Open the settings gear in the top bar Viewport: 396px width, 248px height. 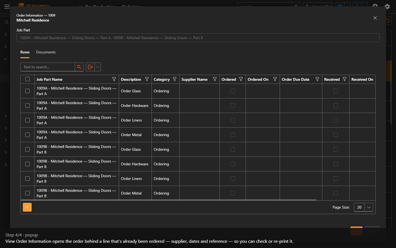(387, 7)
